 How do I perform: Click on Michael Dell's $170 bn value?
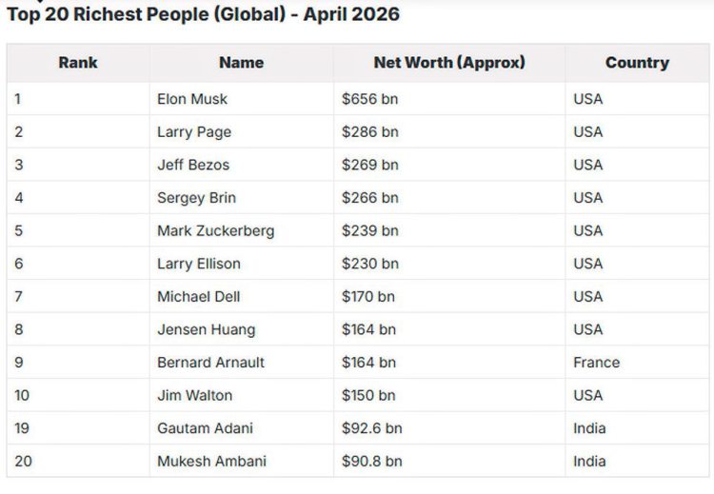tap(368, 297)
